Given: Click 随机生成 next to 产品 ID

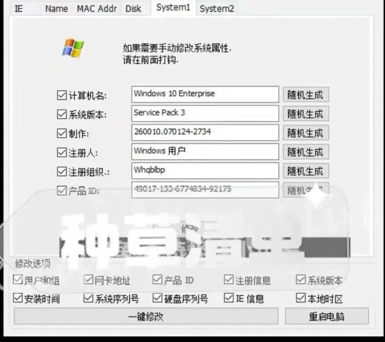Looking at the screenshot, I should [306, 190].
